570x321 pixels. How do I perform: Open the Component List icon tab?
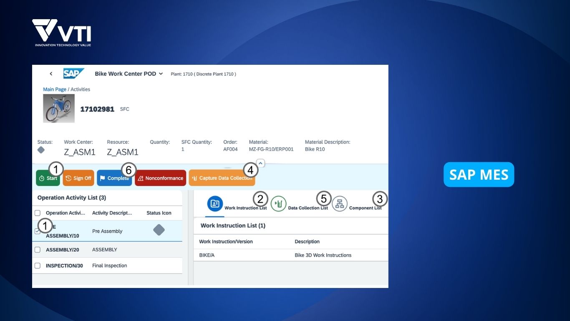tap(340, 204)
